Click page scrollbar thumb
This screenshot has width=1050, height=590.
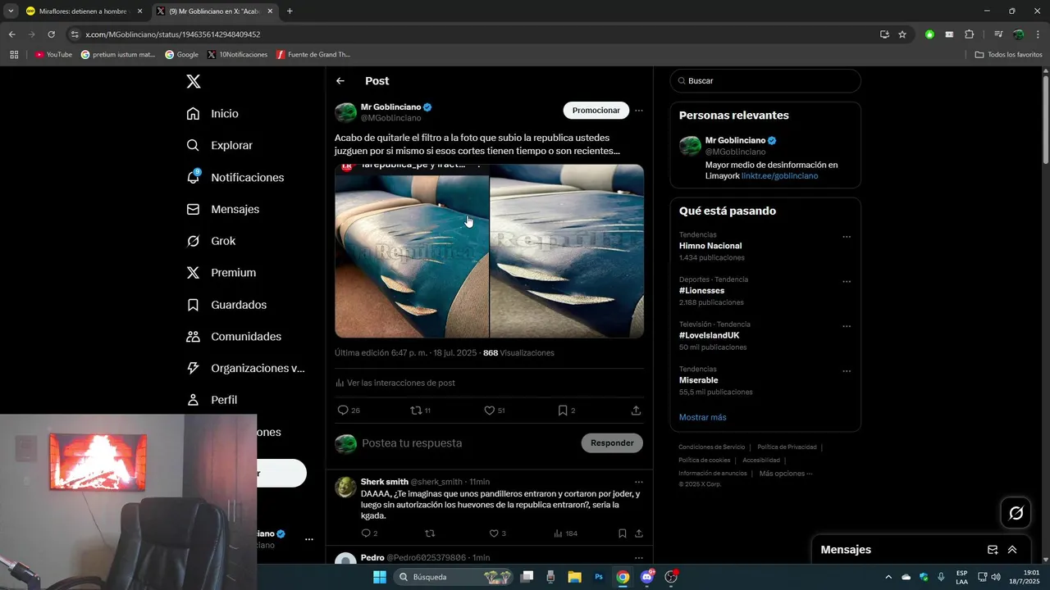pyautogui.click(x=1046, y=120)
